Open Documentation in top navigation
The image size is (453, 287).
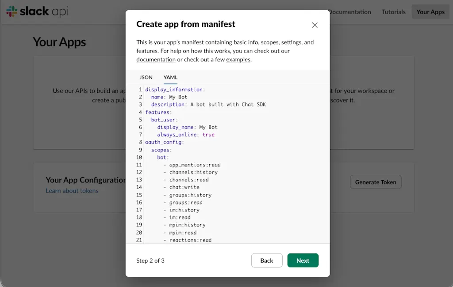(350, 12)
